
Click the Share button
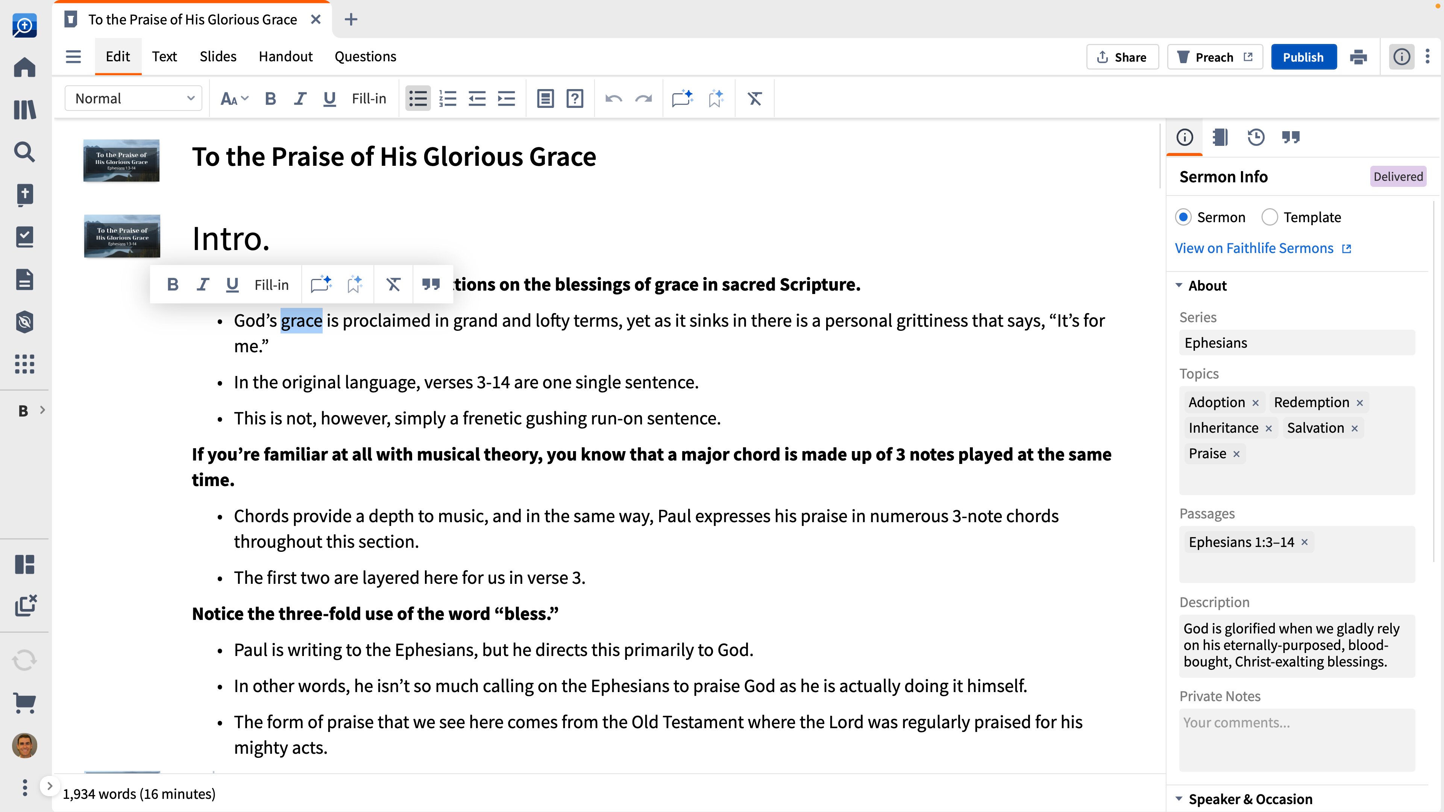point(1122,57)
